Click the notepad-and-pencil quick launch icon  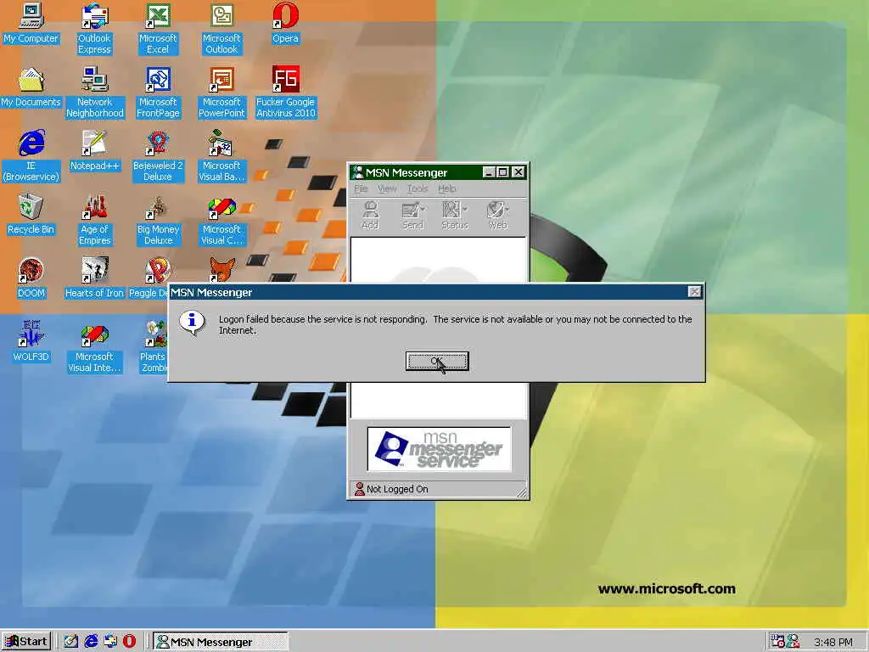tap(71, 642)
